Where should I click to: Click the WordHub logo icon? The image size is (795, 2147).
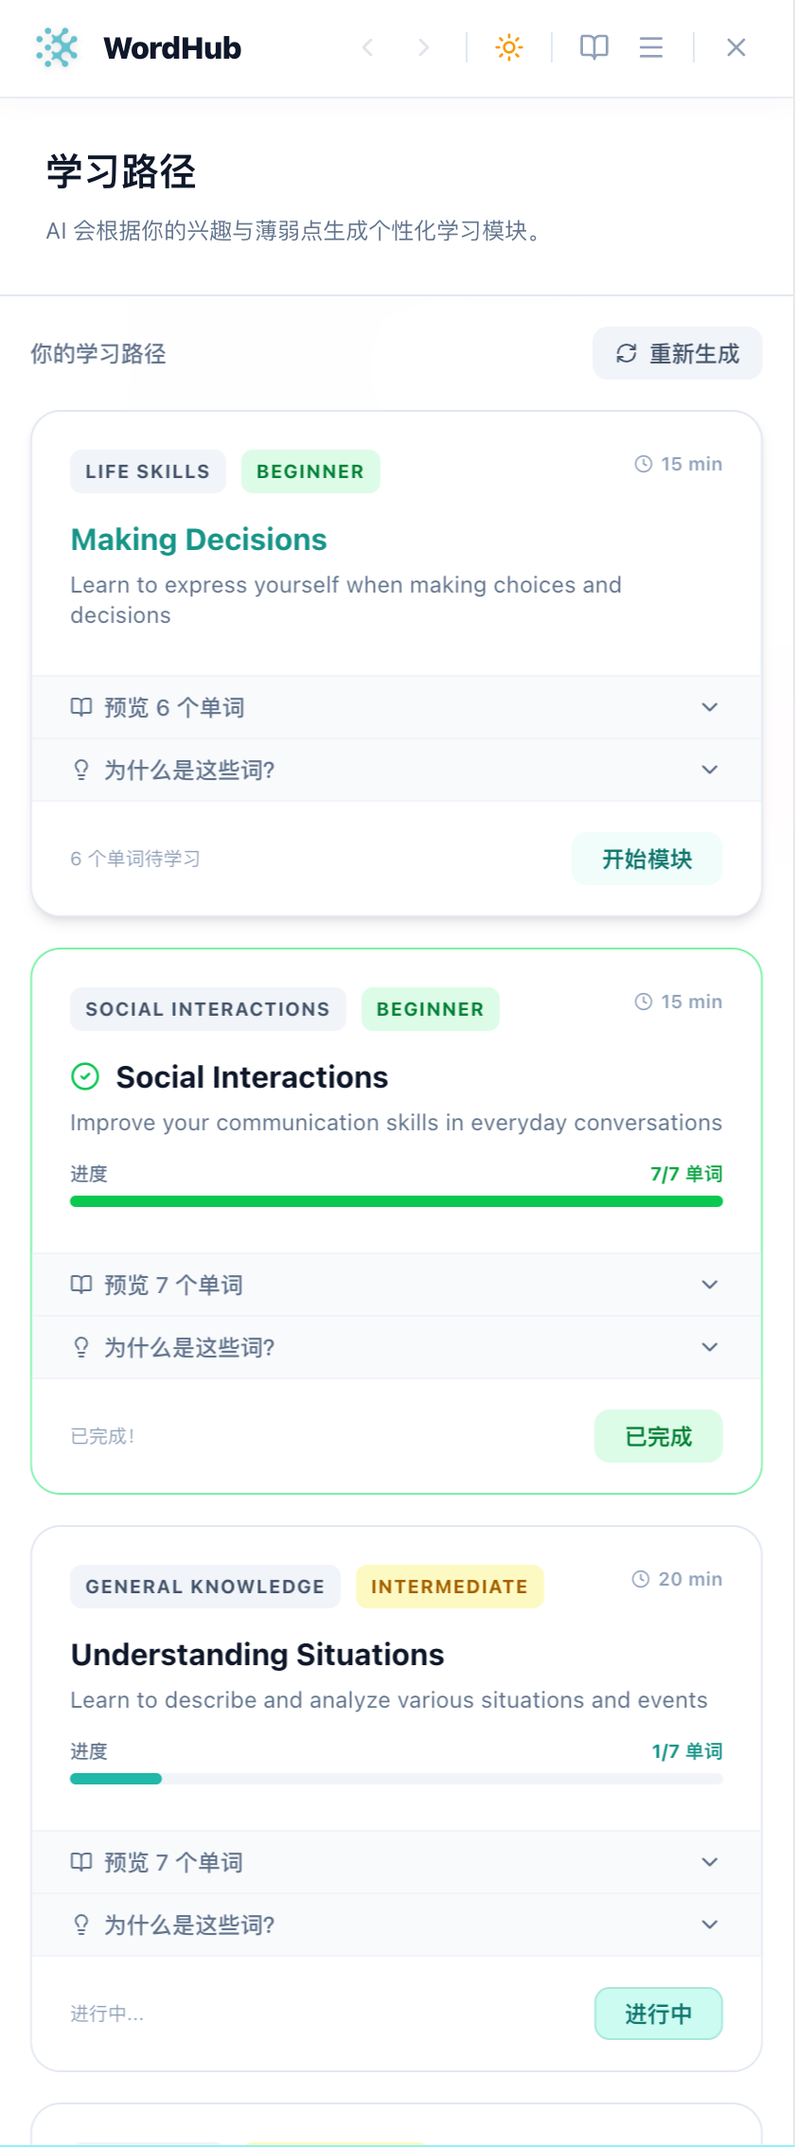[x=57, y=47]
